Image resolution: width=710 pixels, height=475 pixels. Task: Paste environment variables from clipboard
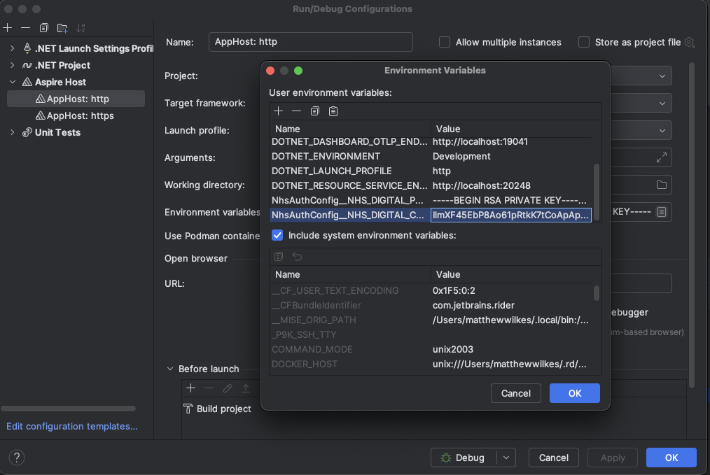click(x=333, y=111)
